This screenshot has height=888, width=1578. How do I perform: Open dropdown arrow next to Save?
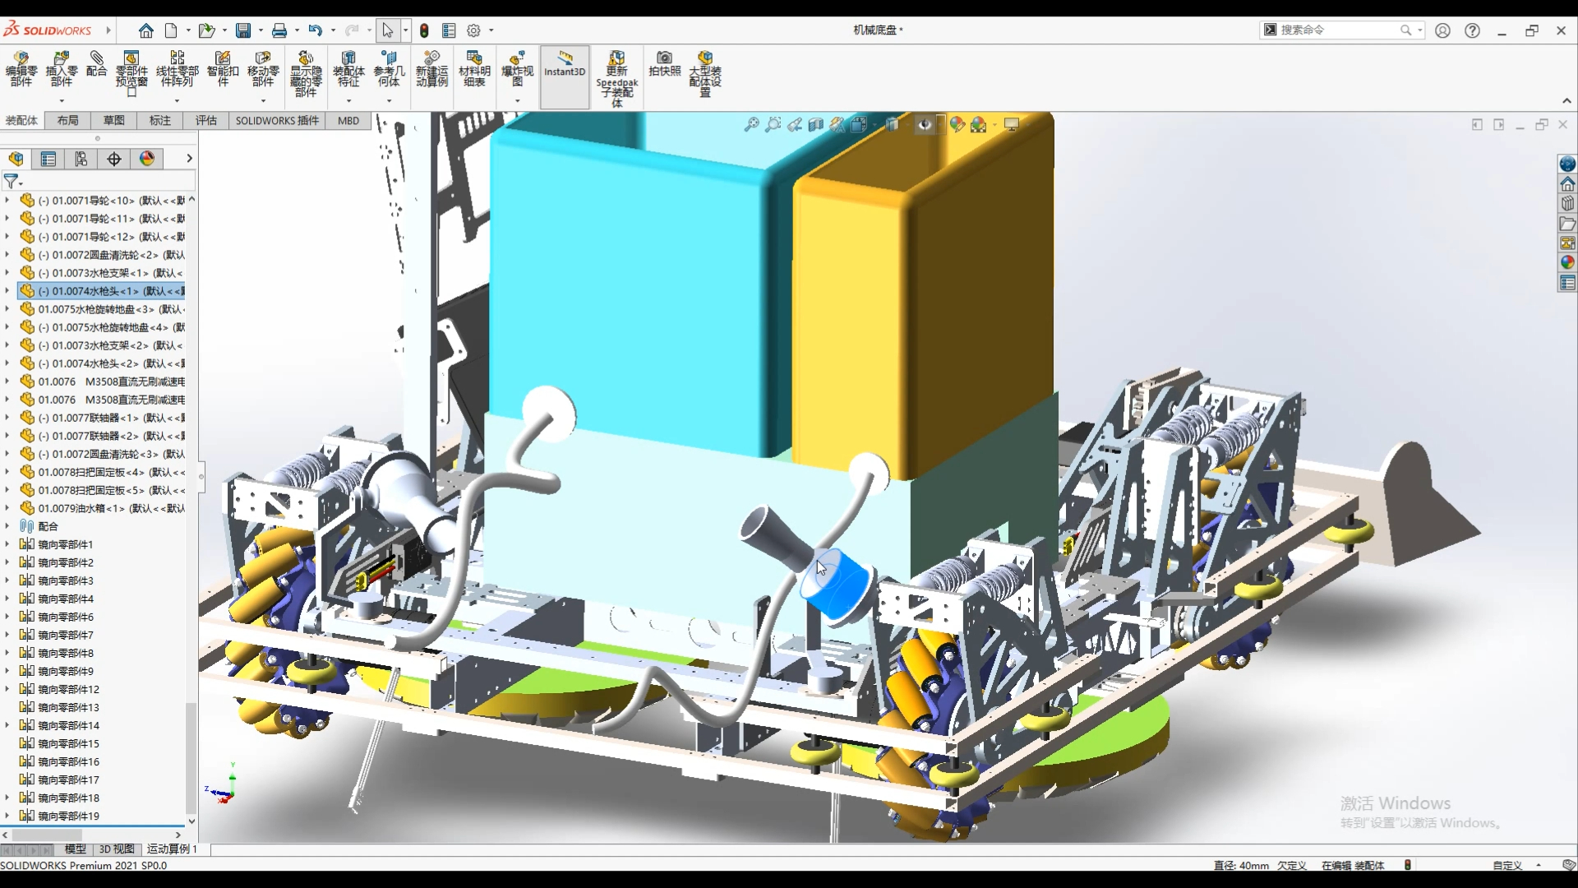261,30
